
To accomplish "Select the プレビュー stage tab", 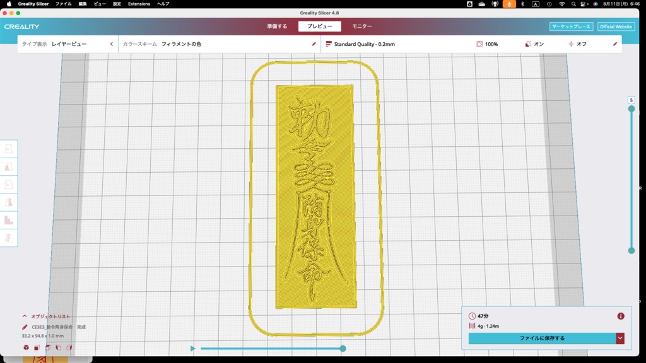I will [x=320, y=26].
